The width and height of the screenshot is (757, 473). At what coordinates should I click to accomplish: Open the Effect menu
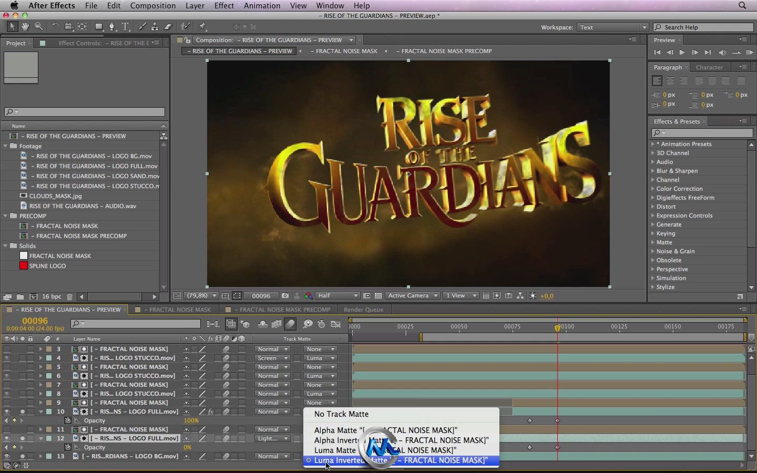click(x=224, y=5)
